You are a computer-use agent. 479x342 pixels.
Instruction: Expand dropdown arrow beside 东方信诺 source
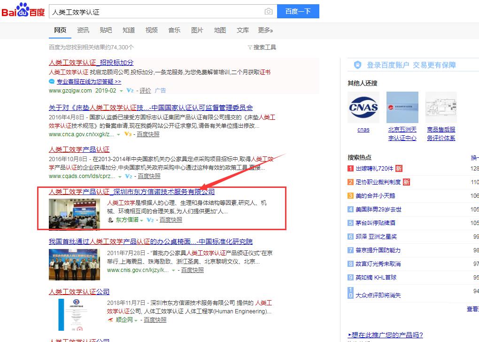(141, 220)
